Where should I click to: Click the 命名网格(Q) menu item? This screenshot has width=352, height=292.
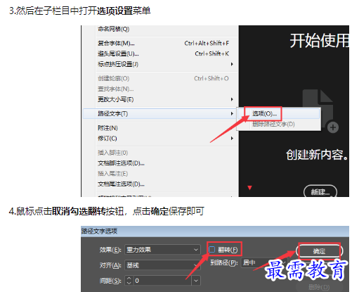coord(114,29)
